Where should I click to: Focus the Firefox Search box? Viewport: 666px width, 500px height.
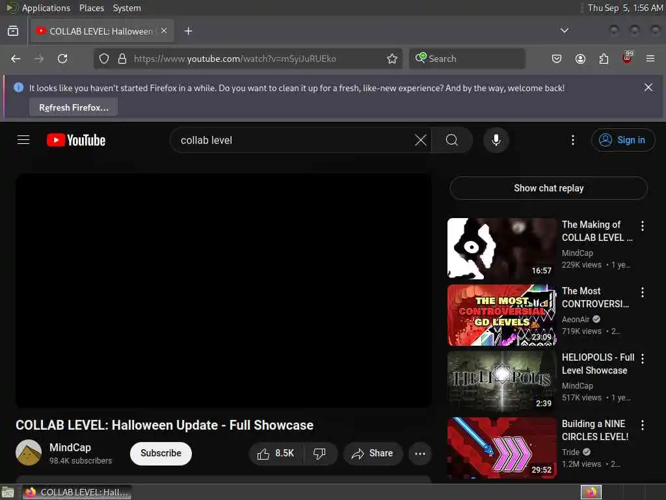pos(467,59)
